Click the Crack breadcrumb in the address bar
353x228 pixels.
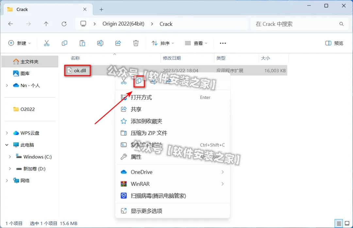coord(166,24)
